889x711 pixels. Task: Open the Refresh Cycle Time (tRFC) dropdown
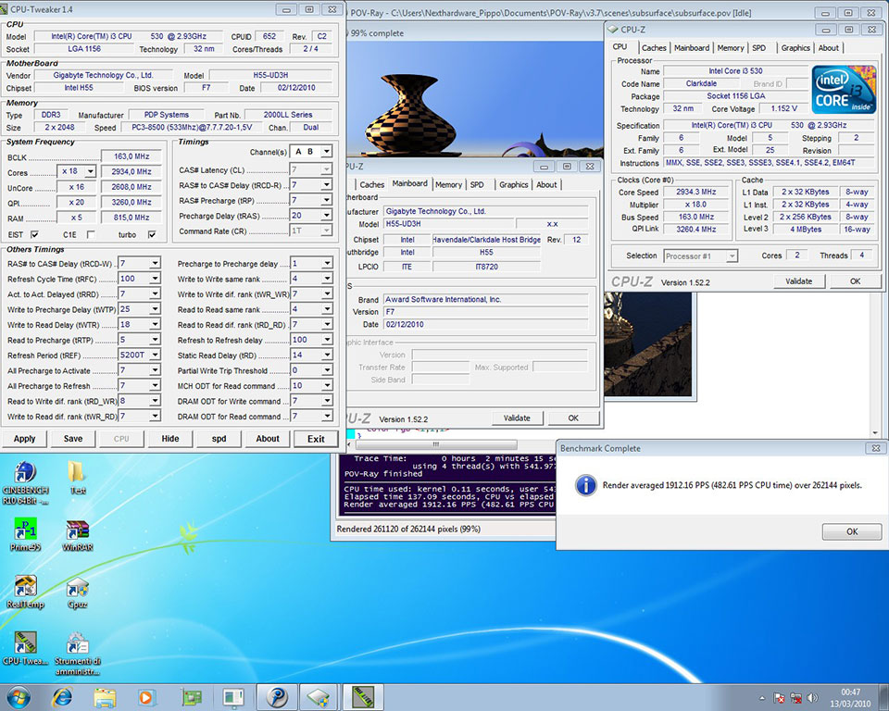(155, 279)
